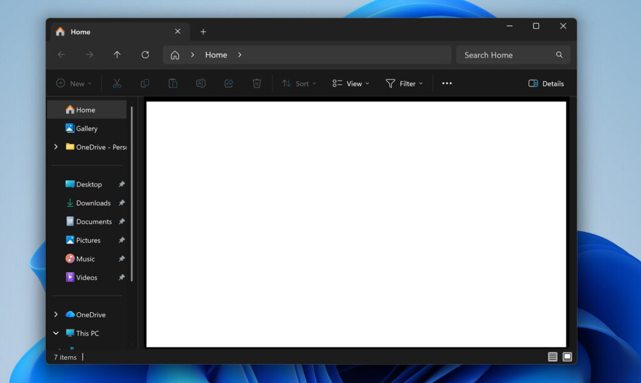
Task: Click the Paste toolbar icon
Action: (173, 83)
